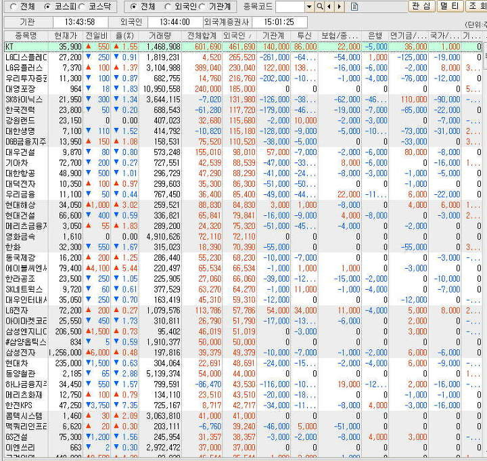Select the 외국인 investor radio button
This screenshot has height=461, width=487.
tap(168, 7)
